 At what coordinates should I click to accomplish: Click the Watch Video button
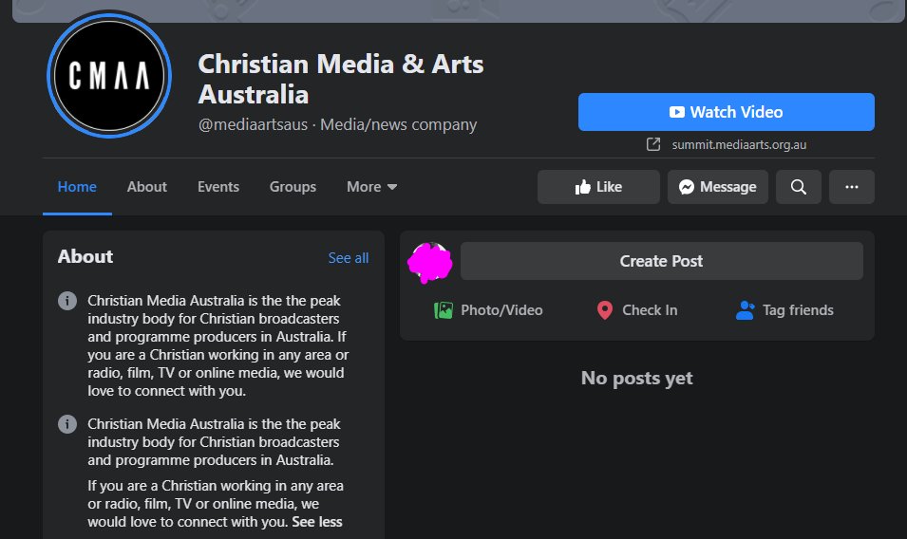point(726,112)
